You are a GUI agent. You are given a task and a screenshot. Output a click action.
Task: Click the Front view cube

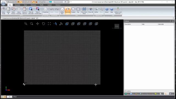(117, 26)
